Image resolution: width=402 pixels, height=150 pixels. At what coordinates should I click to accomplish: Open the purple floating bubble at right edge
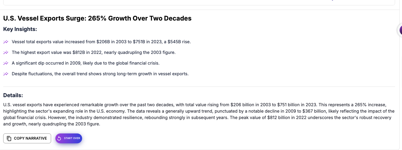point(400,30)
